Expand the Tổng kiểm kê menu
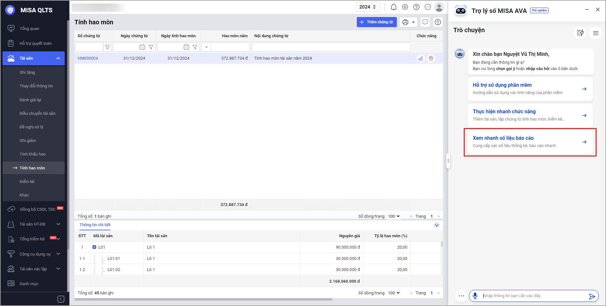 [58, 239]
